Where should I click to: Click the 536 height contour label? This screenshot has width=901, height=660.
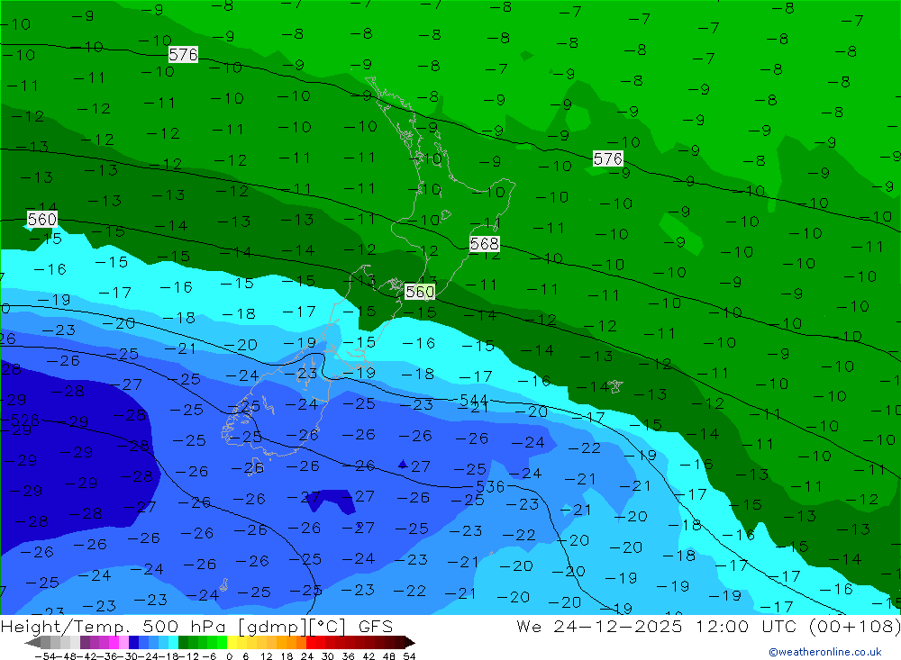pos(490,486)
